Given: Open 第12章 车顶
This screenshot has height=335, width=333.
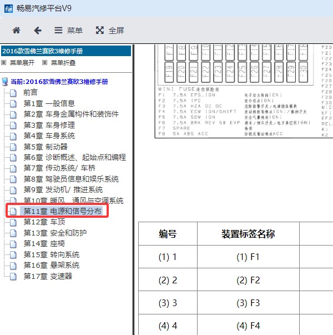Looking at the screenshot, I should click(x=44, y=222).
